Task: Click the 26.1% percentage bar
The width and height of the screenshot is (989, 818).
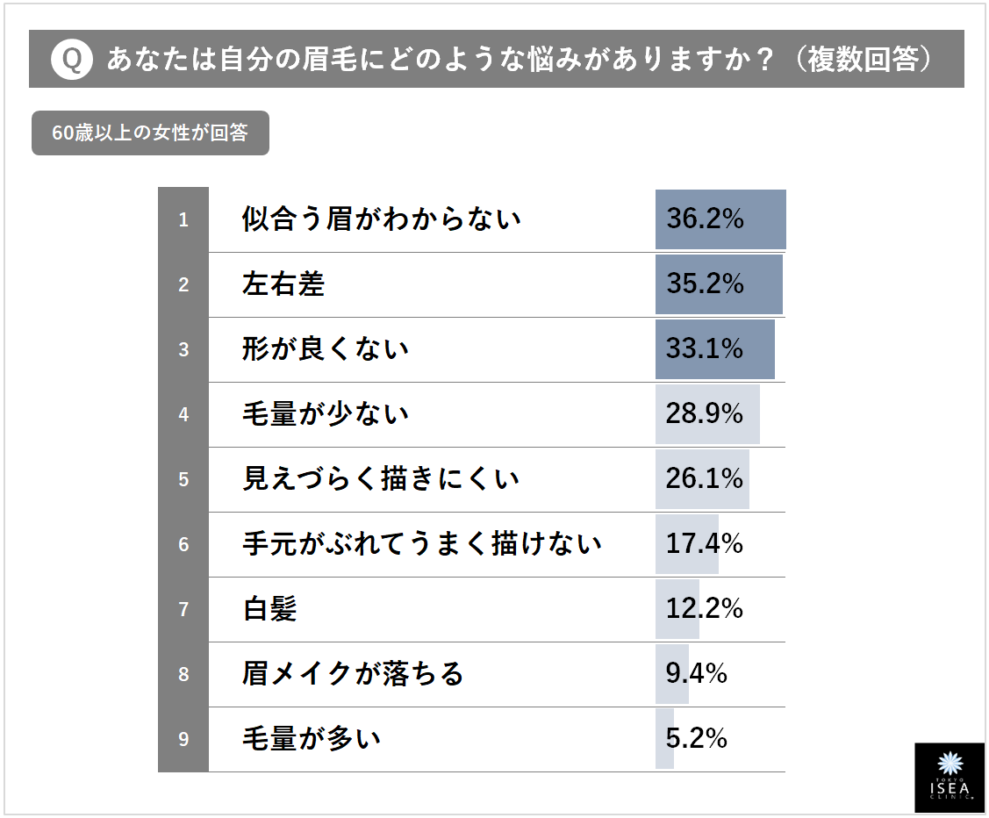Action: pyautogui.click(x=702, y=479)
